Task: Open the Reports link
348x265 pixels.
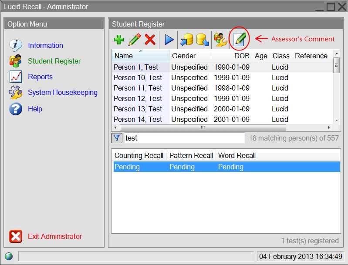Action: tap(40, 77)
